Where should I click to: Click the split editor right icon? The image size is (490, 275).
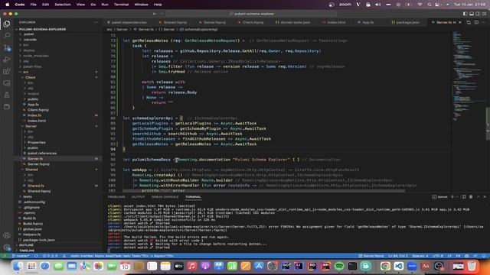(x=476, y=22)
